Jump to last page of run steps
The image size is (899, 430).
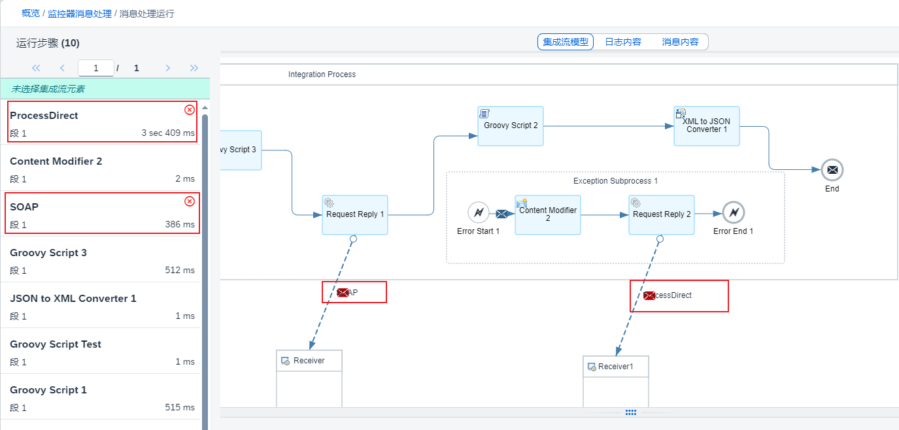tap(194, 68)
